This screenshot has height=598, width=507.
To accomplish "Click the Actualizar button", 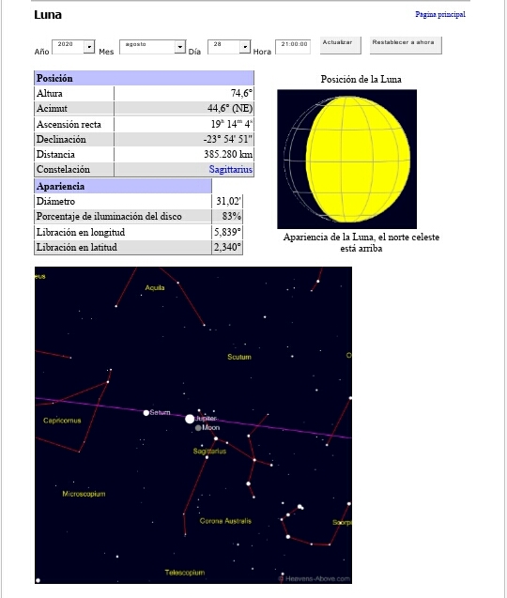I will coord(340,45).
